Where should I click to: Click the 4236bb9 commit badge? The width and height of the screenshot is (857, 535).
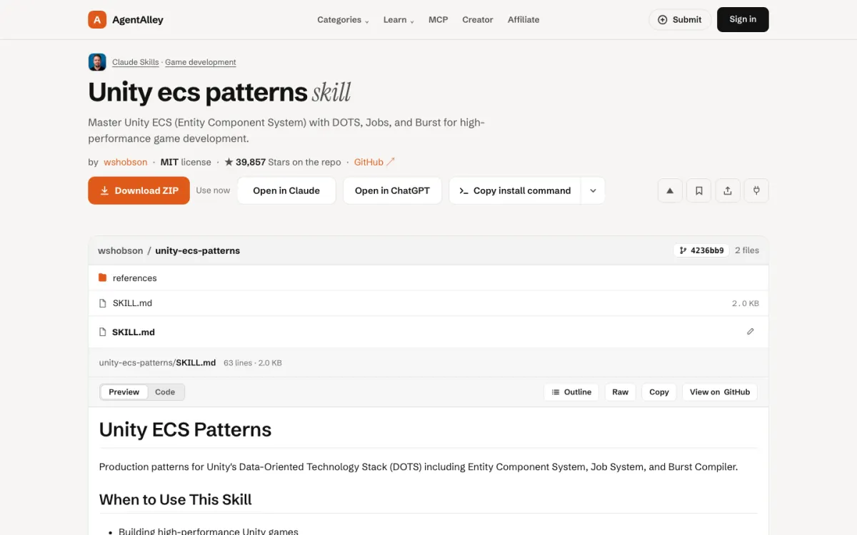701,250
